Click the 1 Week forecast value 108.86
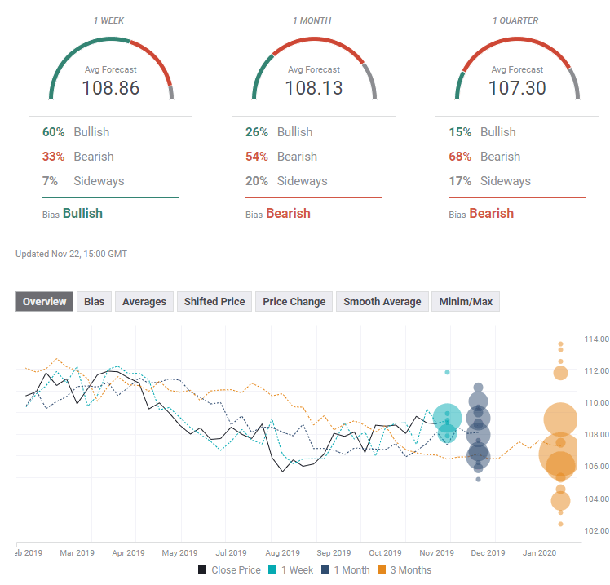 click(111, 87)
